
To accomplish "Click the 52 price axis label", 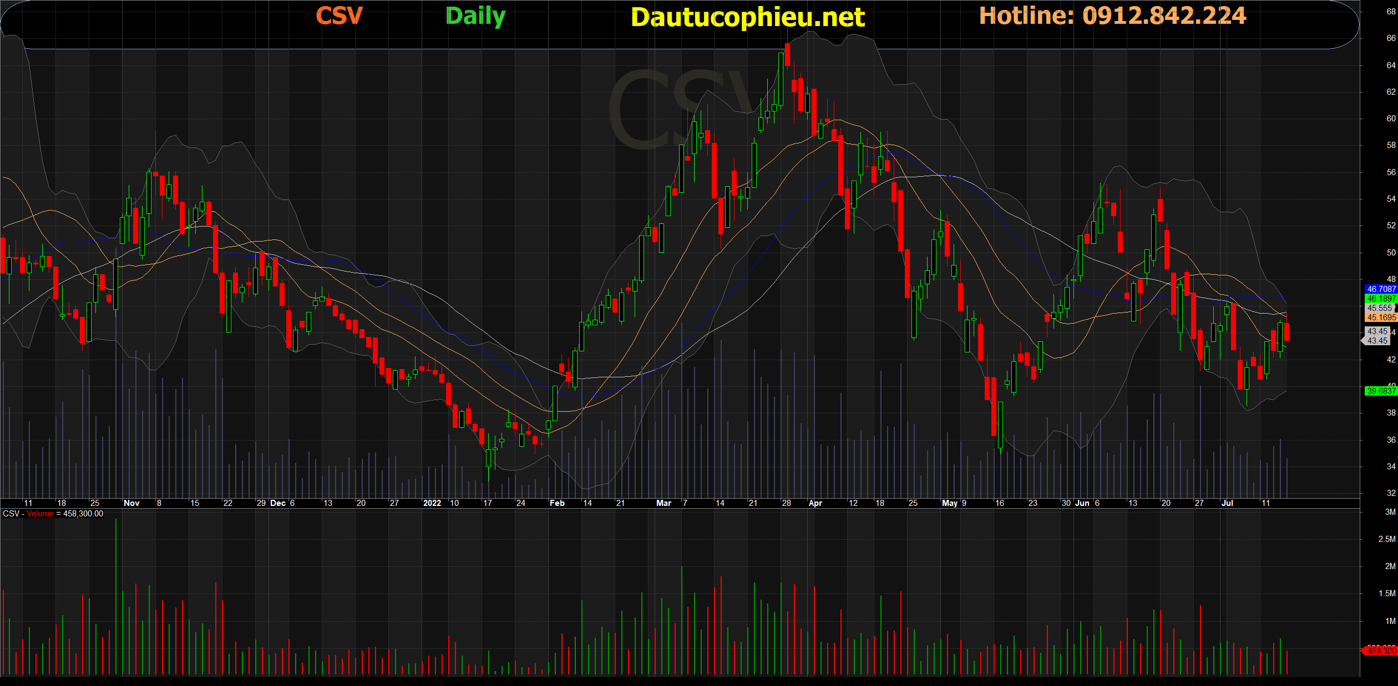I will (1391, 226).
